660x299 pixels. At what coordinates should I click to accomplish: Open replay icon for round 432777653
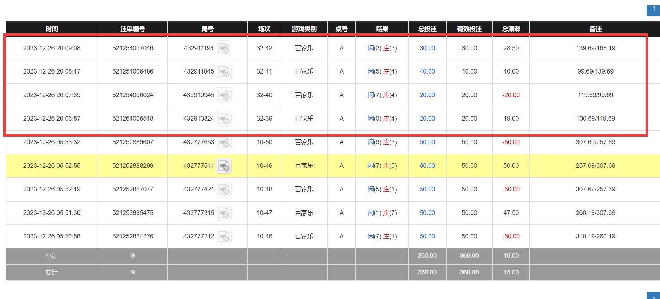coord(224,142)
